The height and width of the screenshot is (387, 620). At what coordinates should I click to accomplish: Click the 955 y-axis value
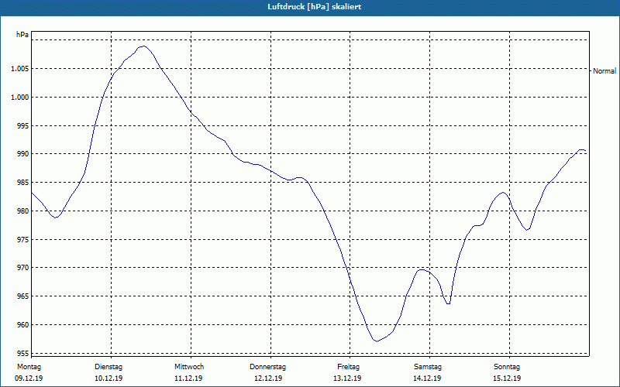(x=23, y=353)
